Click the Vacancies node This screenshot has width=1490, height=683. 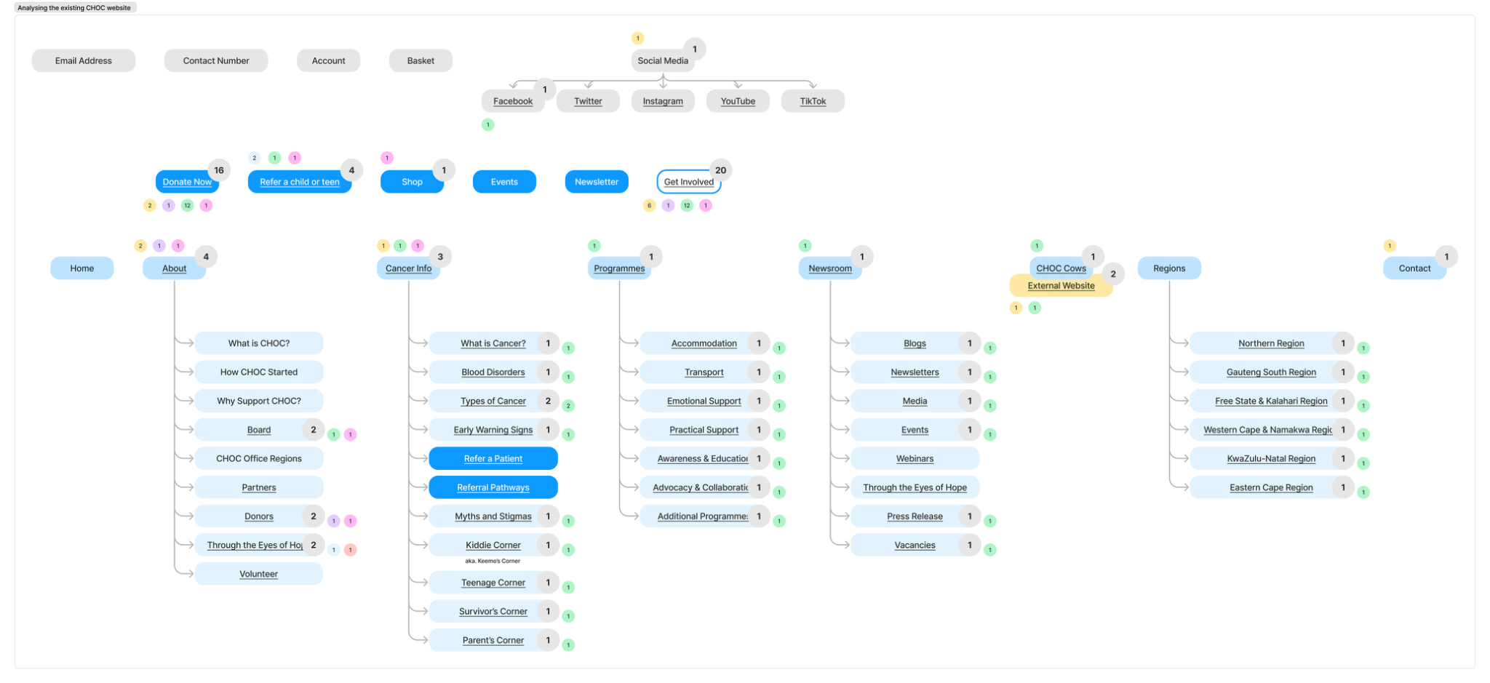(915, 546)
